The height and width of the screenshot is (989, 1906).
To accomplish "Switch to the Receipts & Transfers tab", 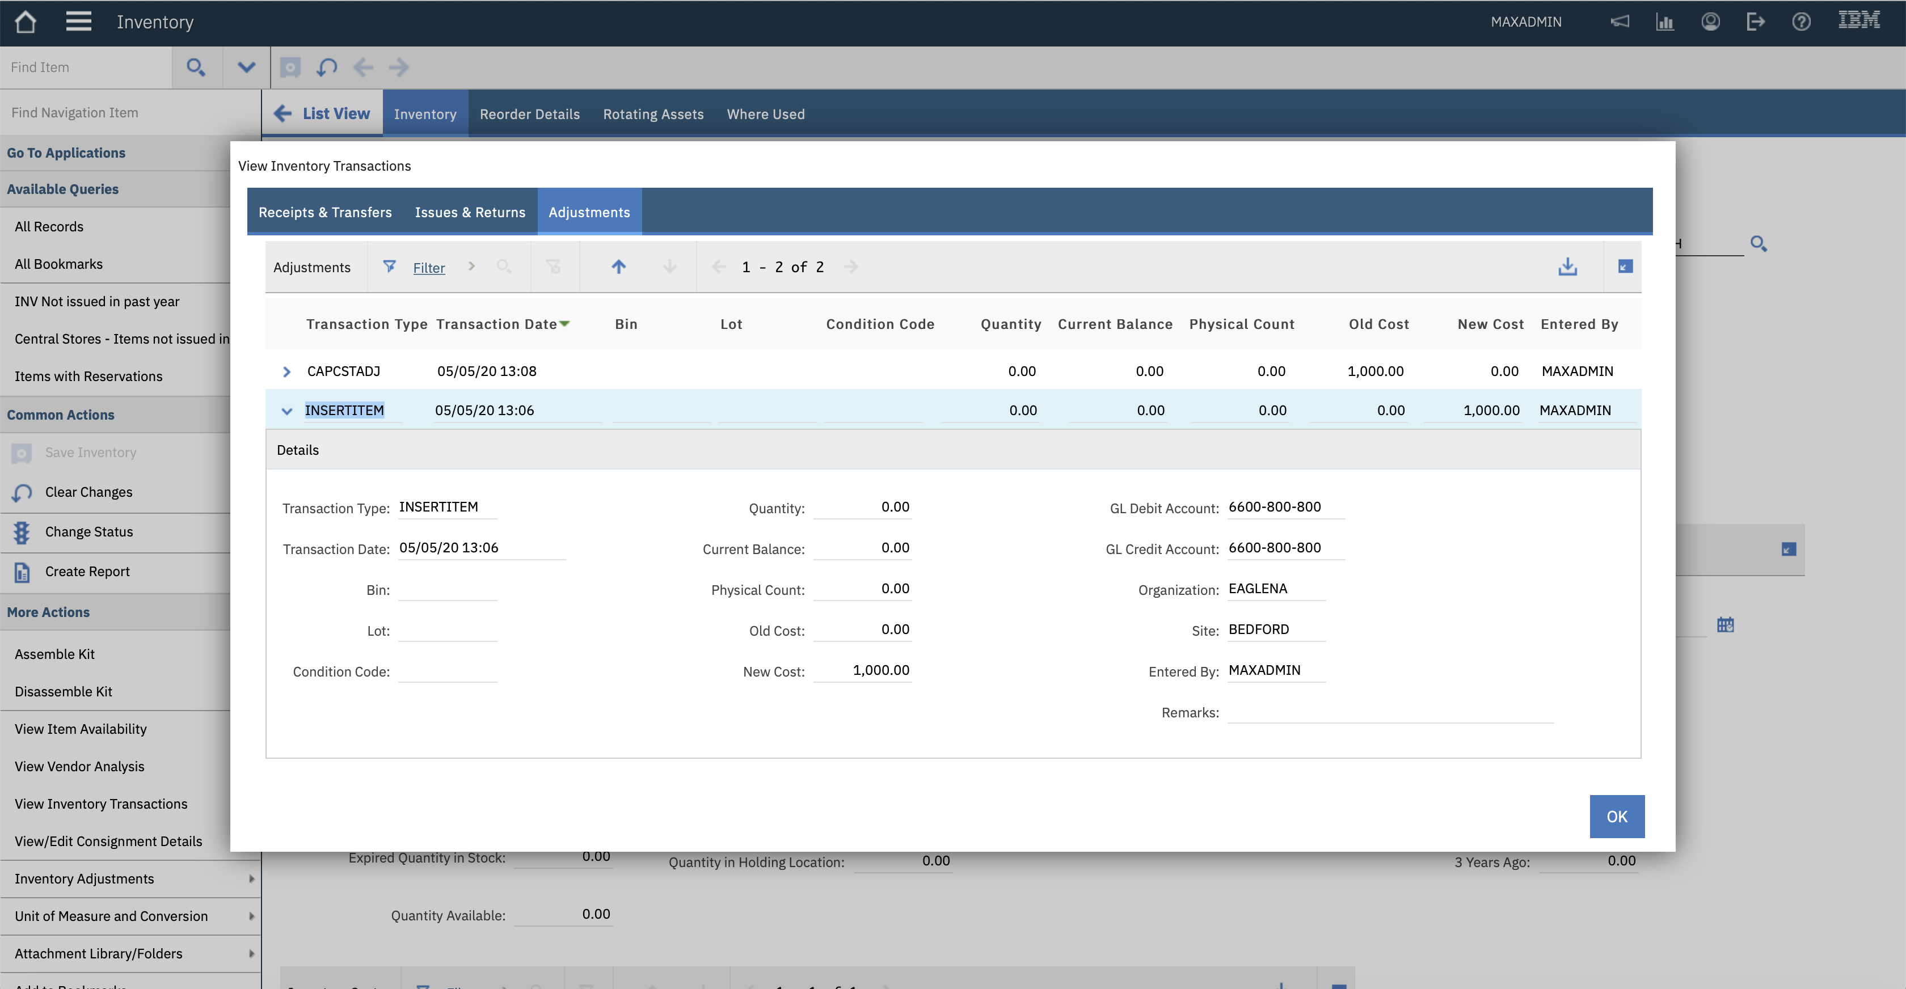I will click(325, 212).
